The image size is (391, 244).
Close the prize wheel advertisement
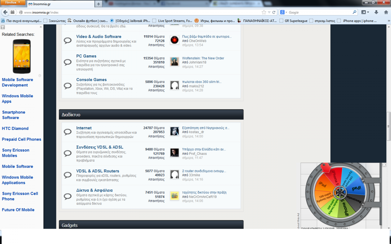(384, 165)
